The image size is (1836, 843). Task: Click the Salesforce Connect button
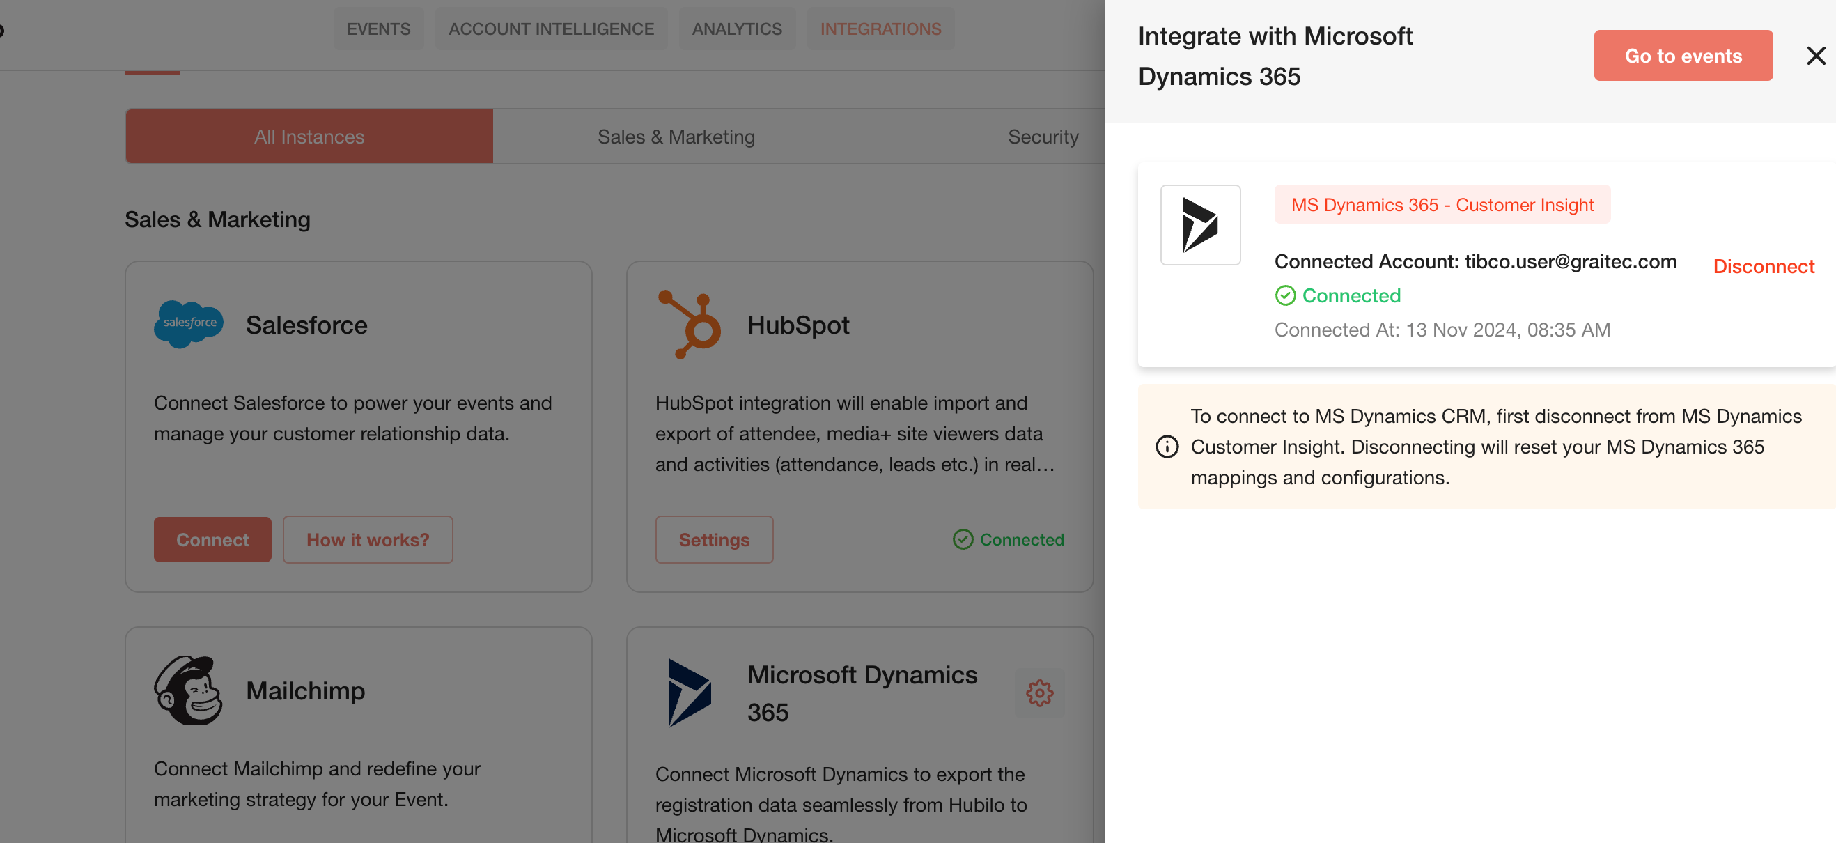[212, 539]
